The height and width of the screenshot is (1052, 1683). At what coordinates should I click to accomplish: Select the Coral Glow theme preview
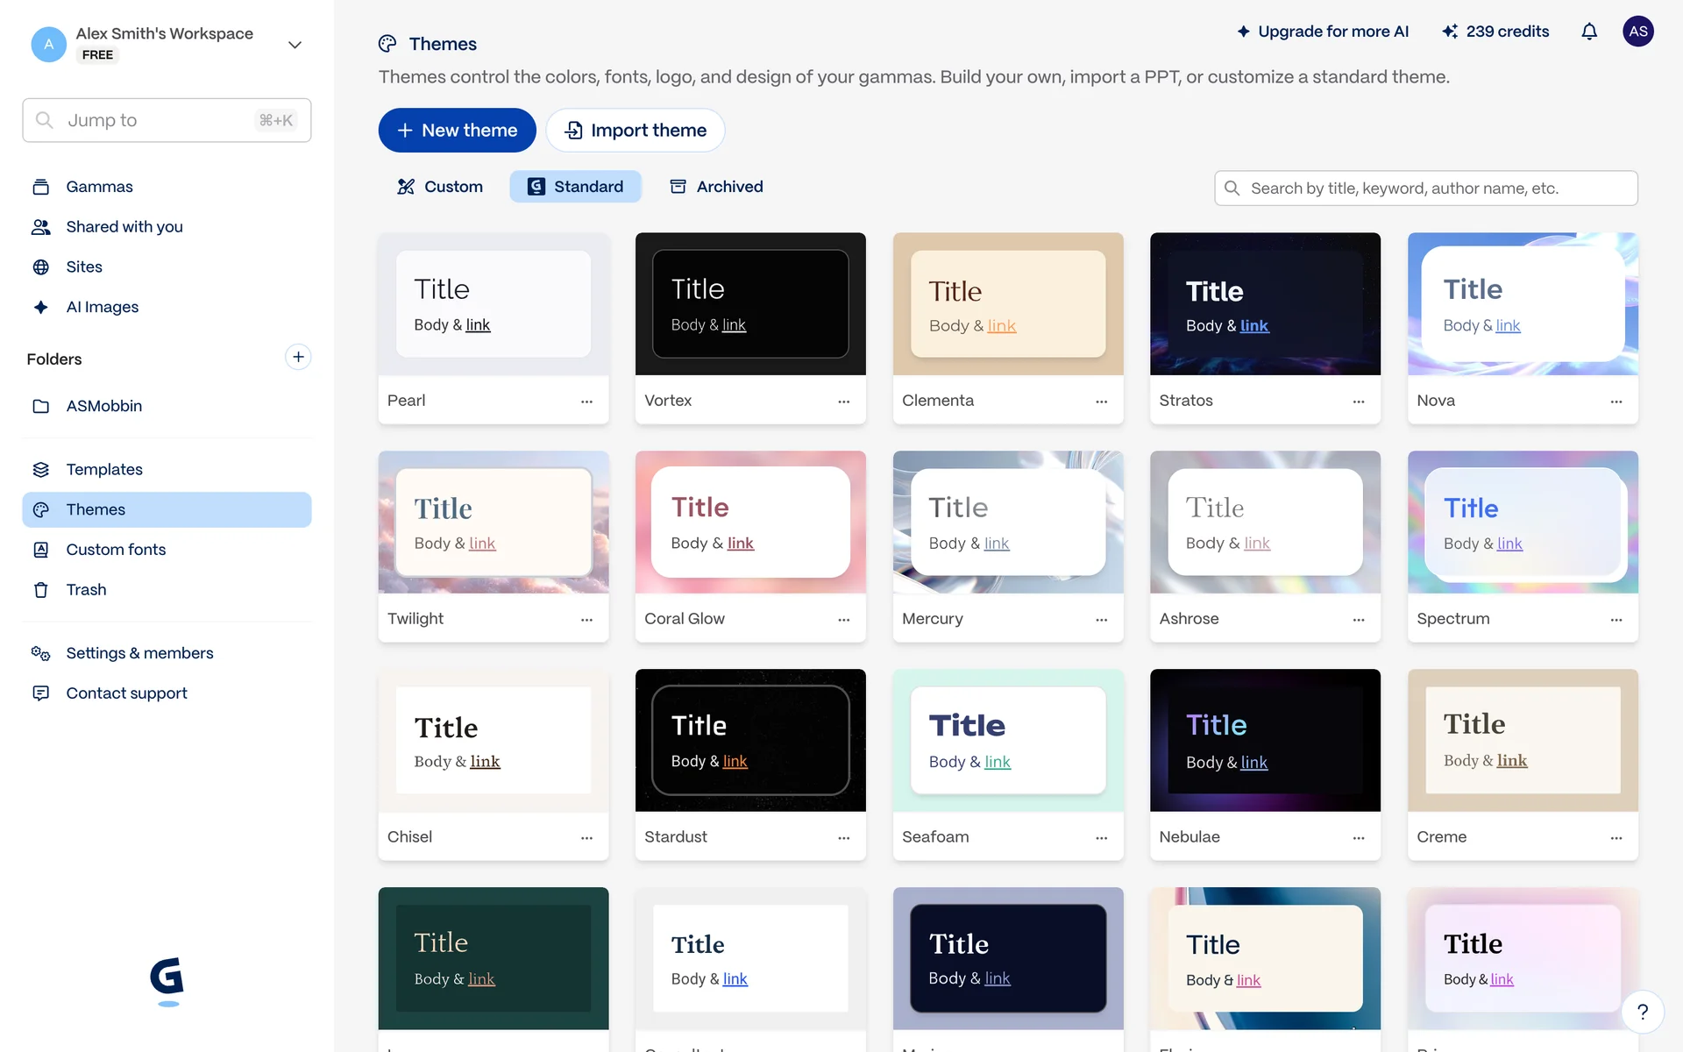750,522
